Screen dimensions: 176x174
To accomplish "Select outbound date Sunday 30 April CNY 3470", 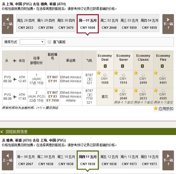I will click(x=66, y=23).
